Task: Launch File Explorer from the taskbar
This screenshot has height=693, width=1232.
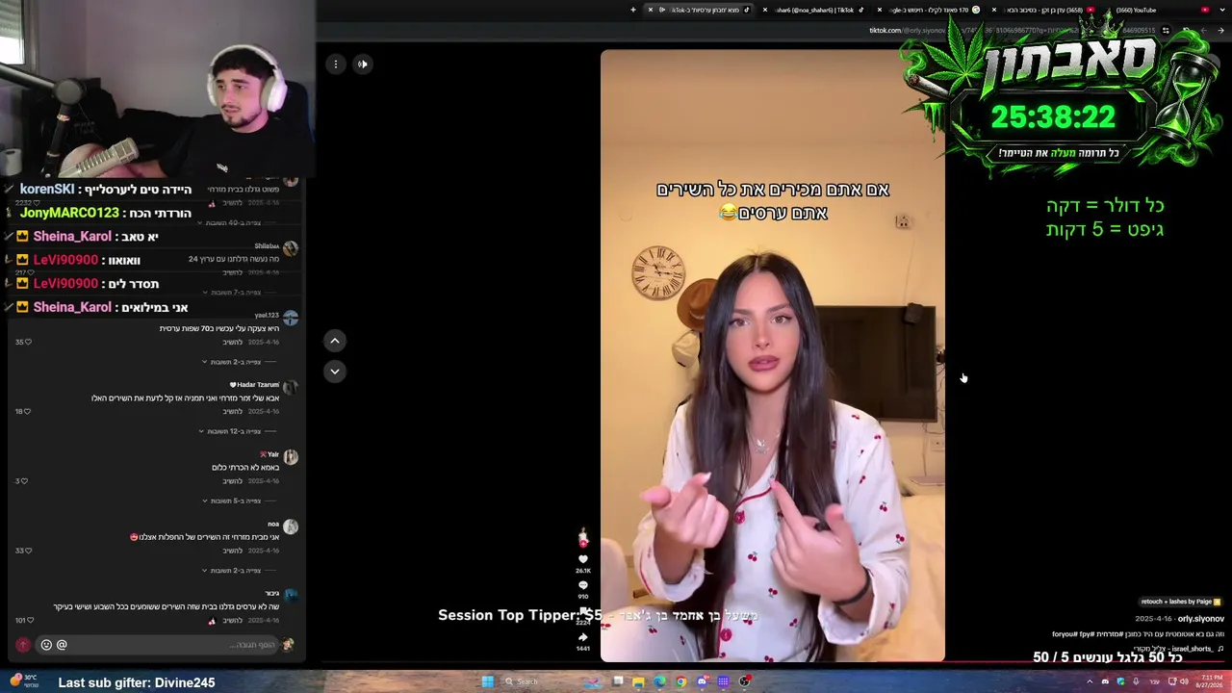Action: point(638,681)
